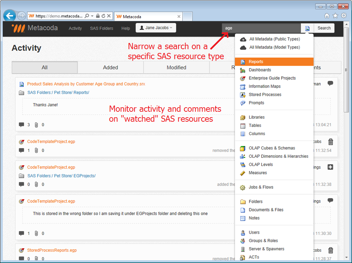The image size is (352, 263).
Task: Click the page scrollbar up arrow
Action: pos(346,24)
